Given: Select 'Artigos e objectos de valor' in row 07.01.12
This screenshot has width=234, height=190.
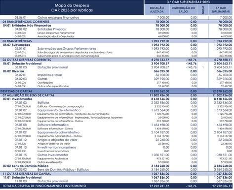Looking at the screenshot, I should click(57, 140).
